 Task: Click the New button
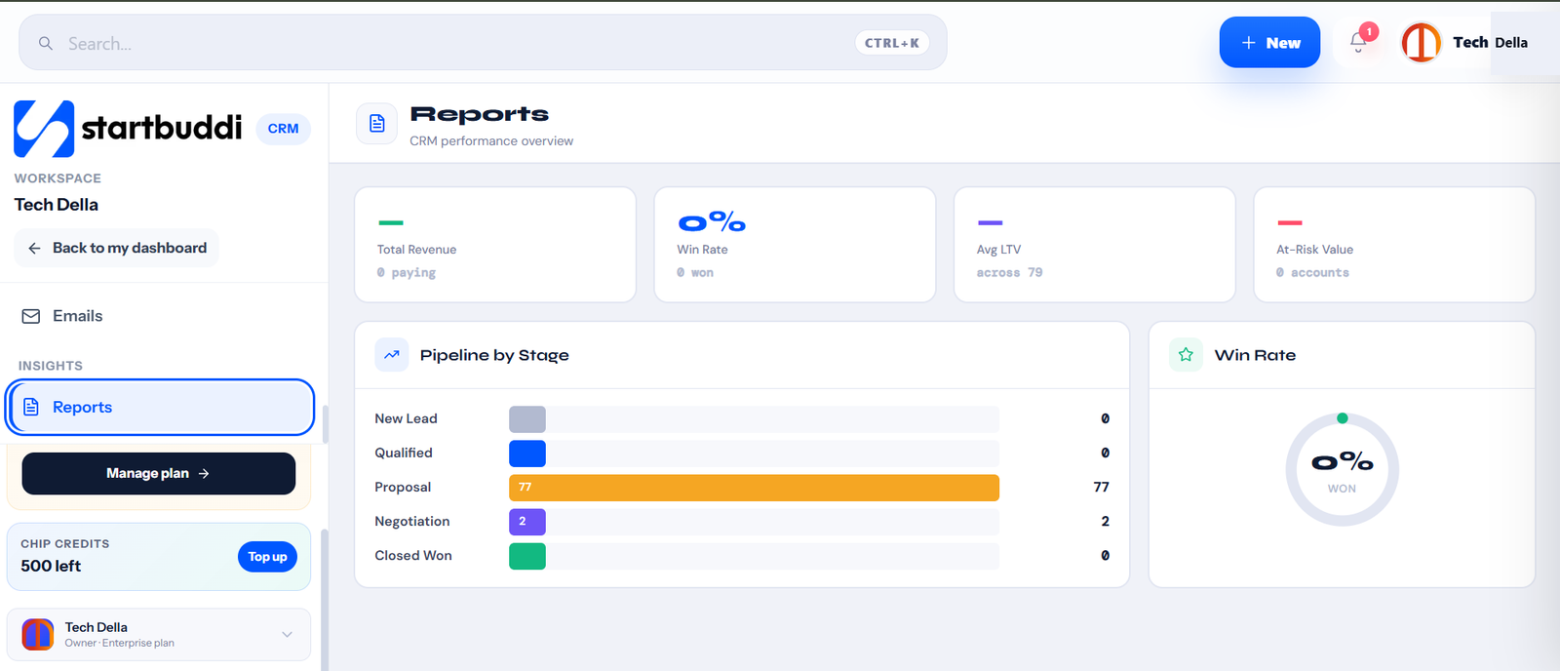(x=1269, y=43)
